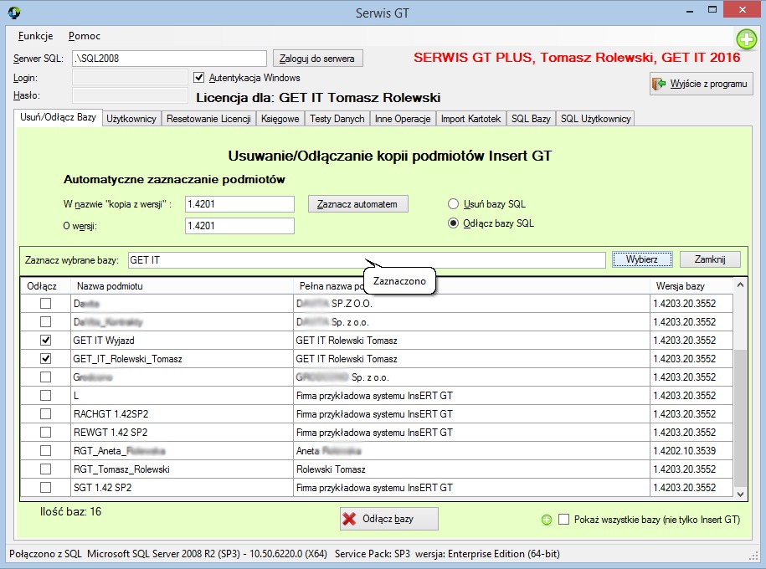Uncheck the GET IT Wyjazd row checkbox
Image resolution: width=766 pixels, height=569 pixels.
click(45, 340)
